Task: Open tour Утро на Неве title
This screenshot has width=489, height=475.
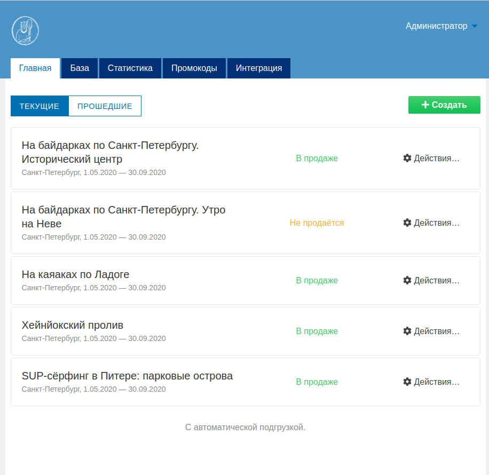Action: pyautogui.click(x=123, y=216)
